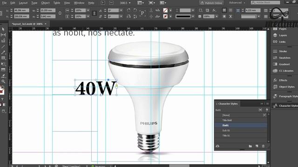Image resolution: width=298 pixels, height=167 pixels.
Task: Open the Bridge (Br) icon
Action: 103,3
